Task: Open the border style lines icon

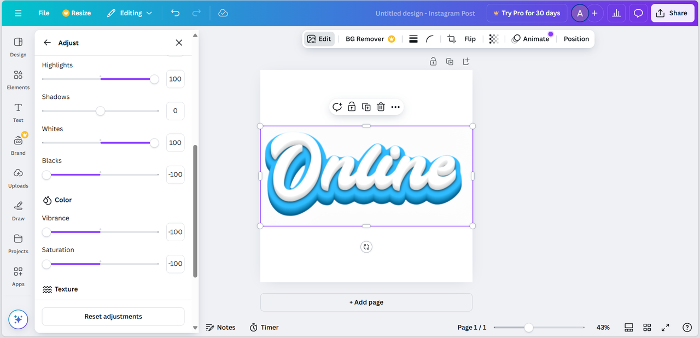Action: click(413, 39)
